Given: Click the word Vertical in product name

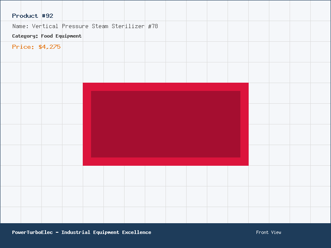Looking at the screenshot, I should coord(45,26).
